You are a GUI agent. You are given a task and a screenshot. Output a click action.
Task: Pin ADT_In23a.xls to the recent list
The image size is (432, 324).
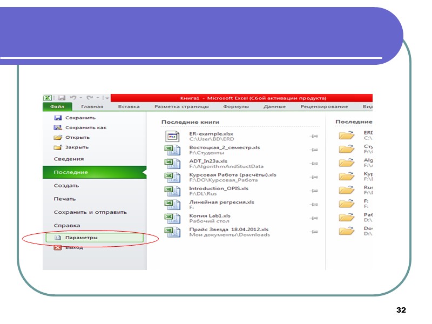point(314,164)
